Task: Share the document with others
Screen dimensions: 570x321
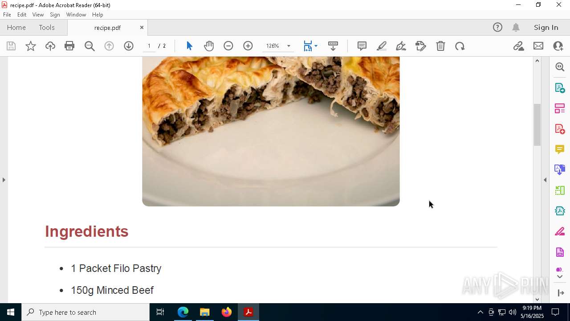Action: (558, 46)
